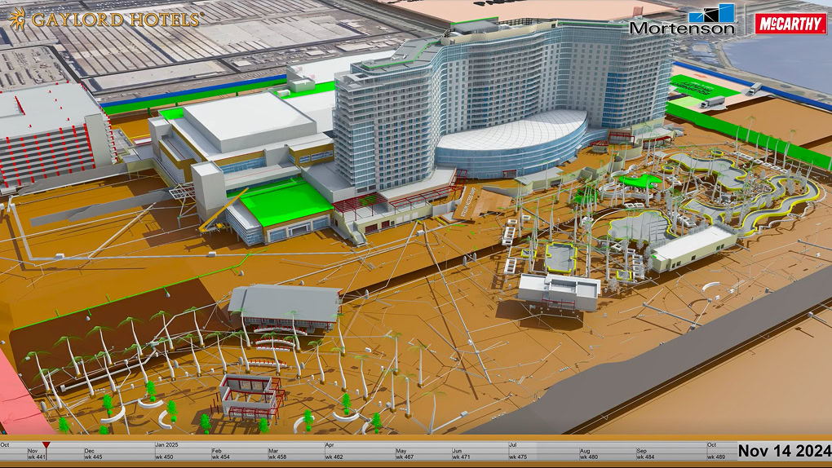The height and width of the screenshot is (468, 832).
Task: Click the Mortenson logo
Action: tap(682, 20)
